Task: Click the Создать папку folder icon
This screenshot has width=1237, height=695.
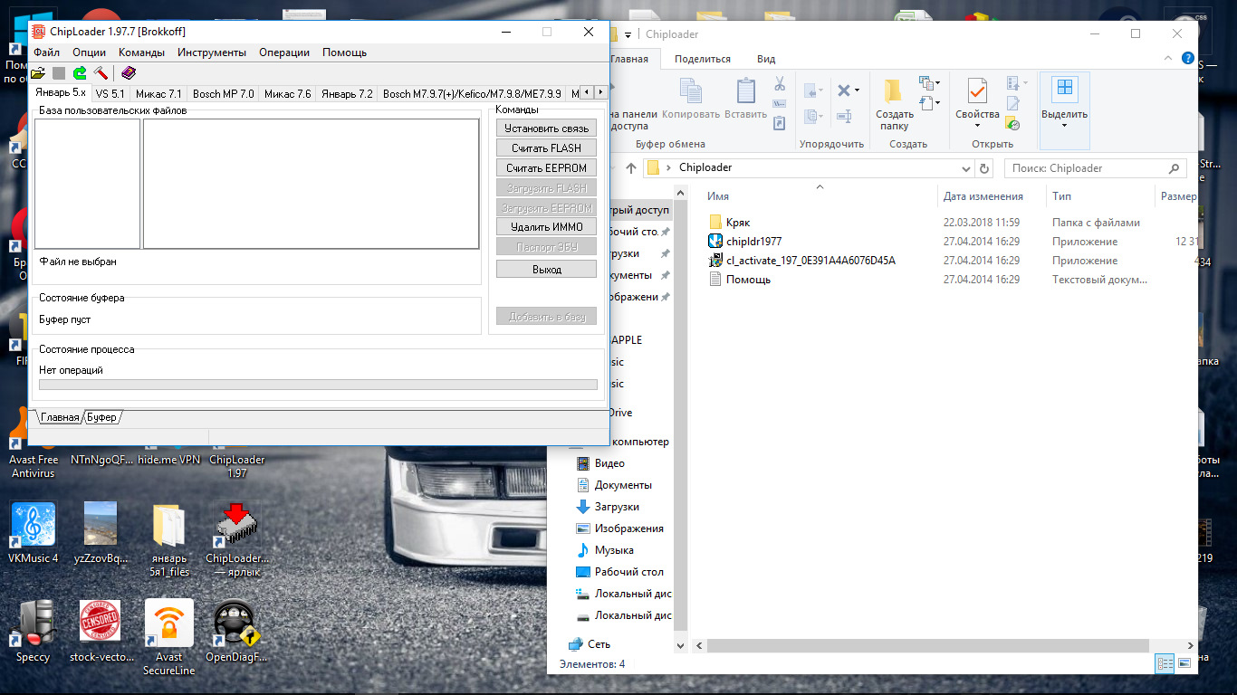Action: (x=894, y=91)
